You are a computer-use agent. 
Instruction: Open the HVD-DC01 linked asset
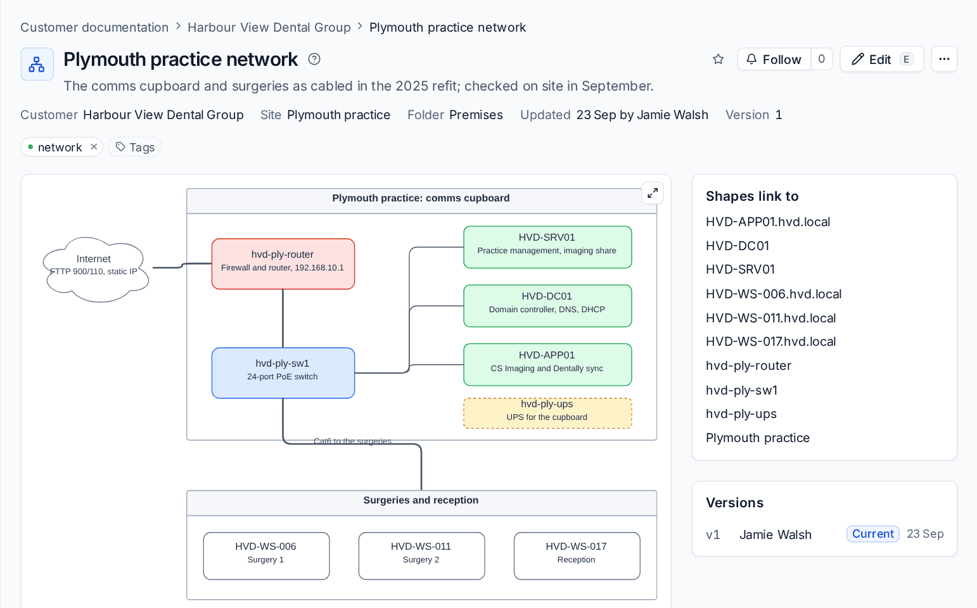tap(738, 246)
